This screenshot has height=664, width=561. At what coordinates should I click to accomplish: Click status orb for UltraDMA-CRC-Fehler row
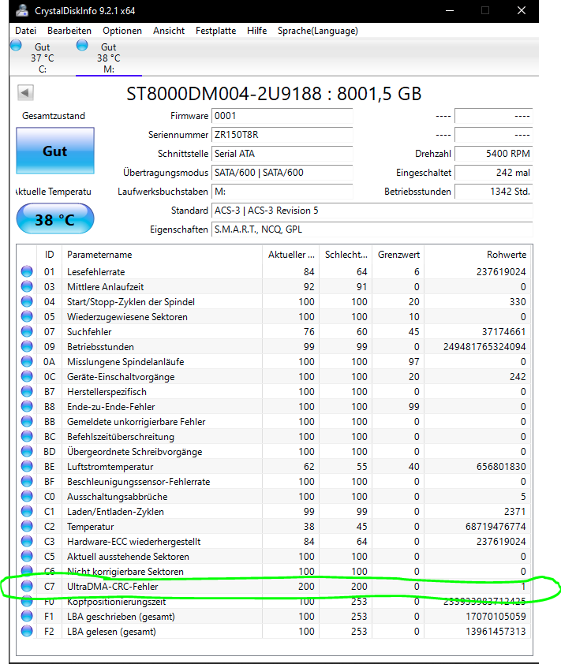tap(27, 587)
